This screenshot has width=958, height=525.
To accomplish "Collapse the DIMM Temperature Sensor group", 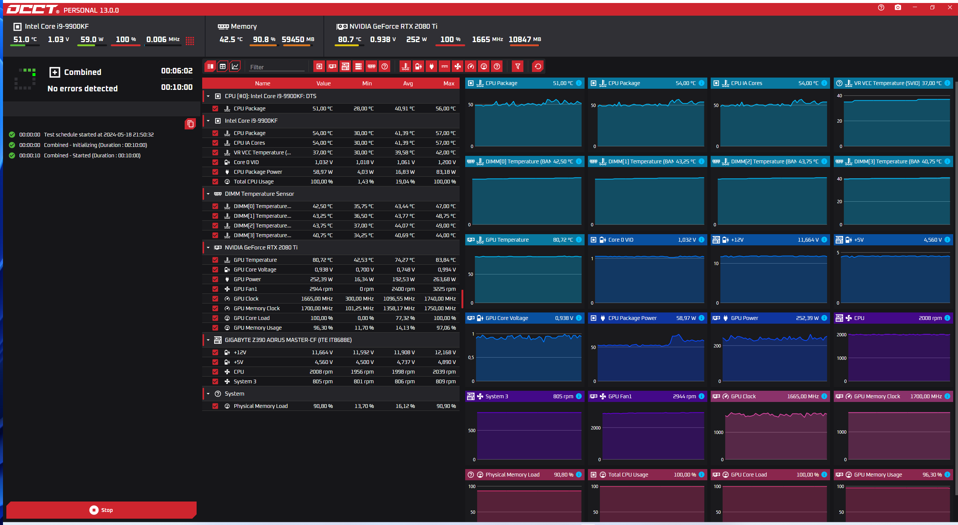I will 208,194.
